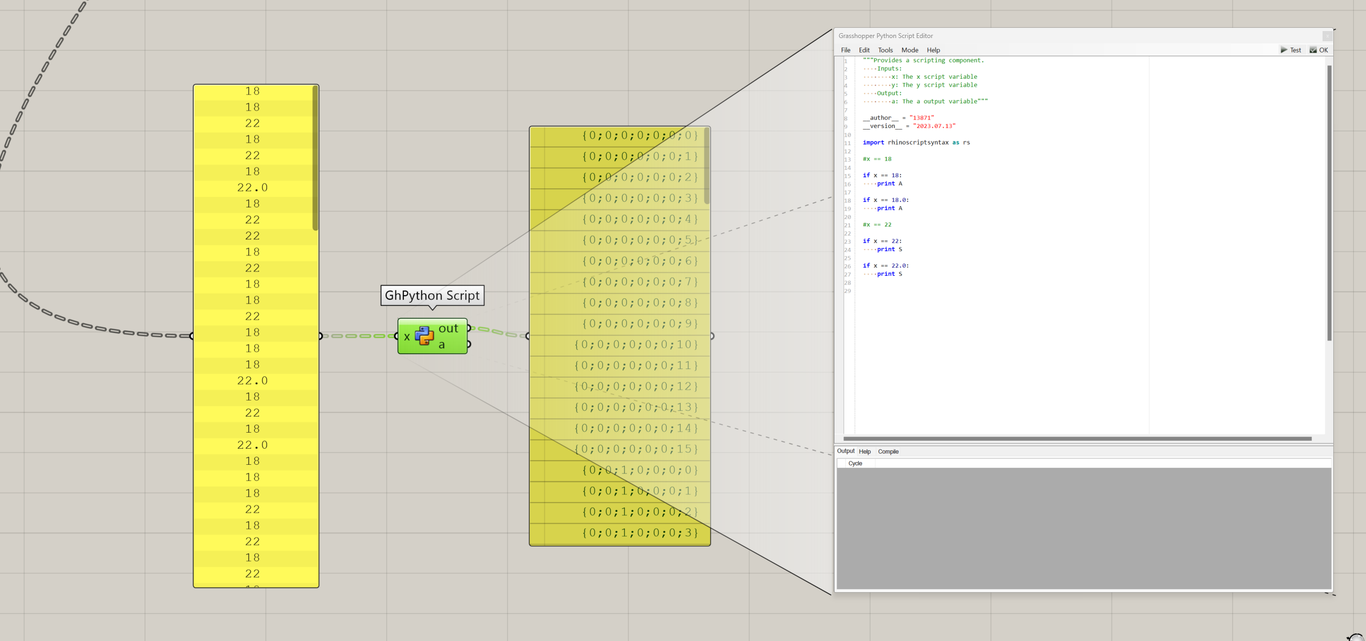Click the a output grip of GhPython
This screenshot has height=641, width=1366.
(468, 344)
